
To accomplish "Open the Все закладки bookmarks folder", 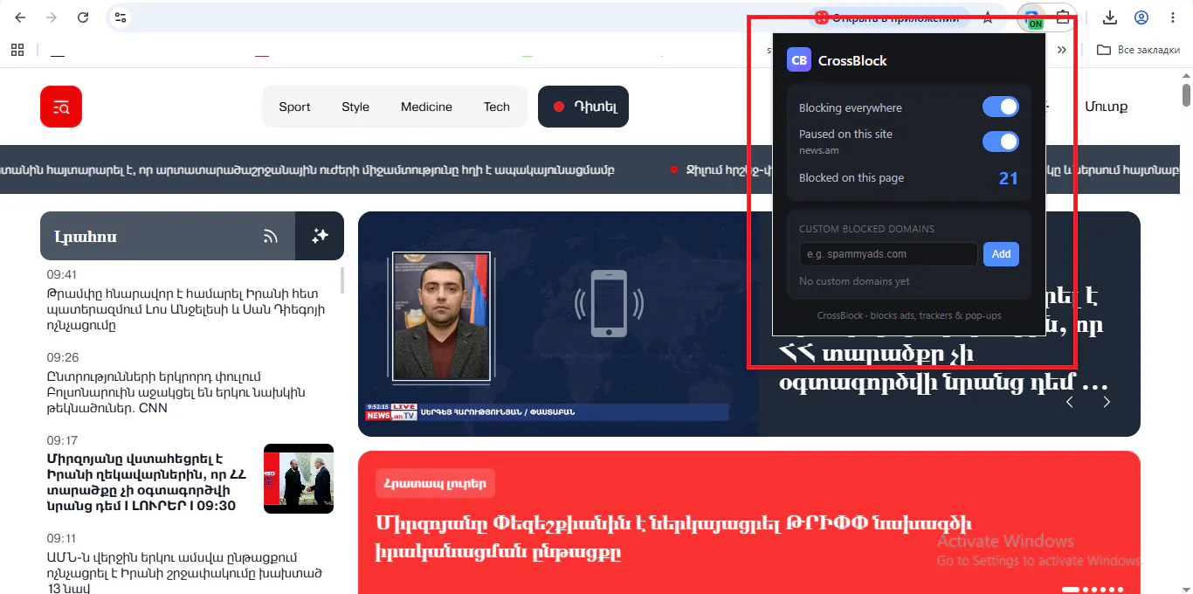I will click(1139, 50).
